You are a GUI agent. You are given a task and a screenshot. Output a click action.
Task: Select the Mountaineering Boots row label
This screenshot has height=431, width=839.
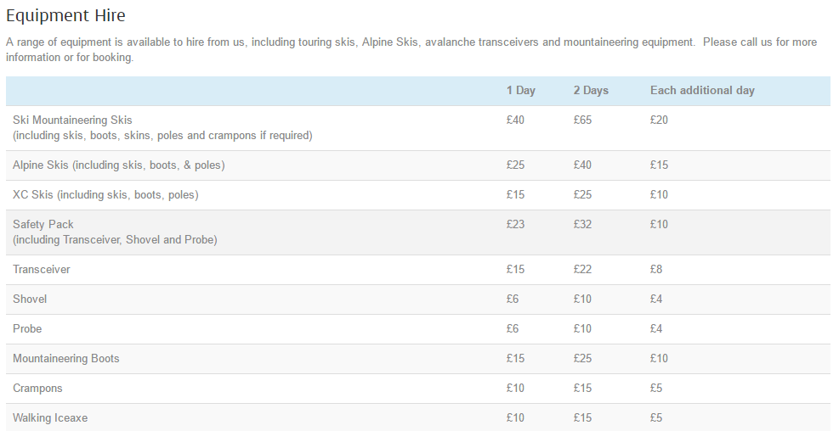pos(66,359)
